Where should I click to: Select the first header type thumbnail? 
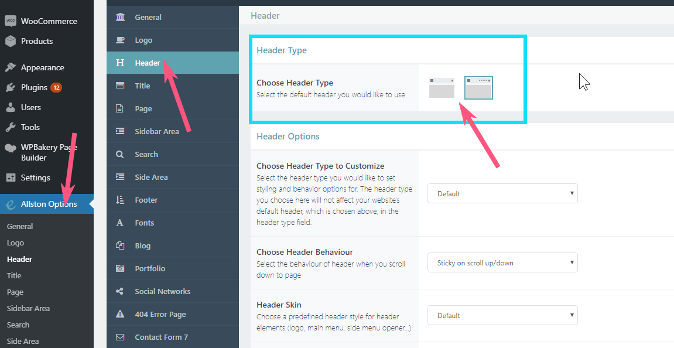click(442, 88)
